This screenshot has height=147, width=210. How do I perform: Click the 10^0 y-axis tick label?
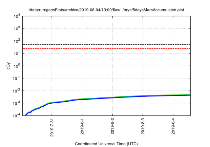pyautogui.click(x=17, y=66)
